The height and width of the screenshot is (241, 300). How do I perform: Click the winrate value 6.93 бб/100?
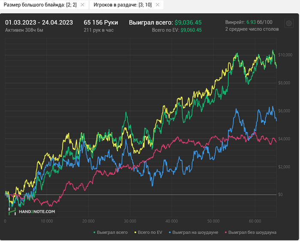(x=259, y=22)
